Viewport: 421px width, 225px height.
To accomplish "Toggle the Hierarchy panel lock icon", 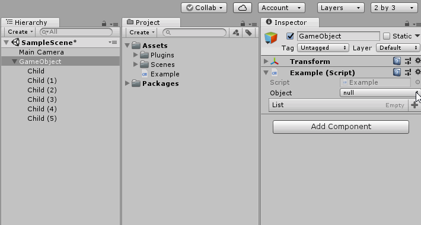I will pyautogui.click(x=104, y=24).
